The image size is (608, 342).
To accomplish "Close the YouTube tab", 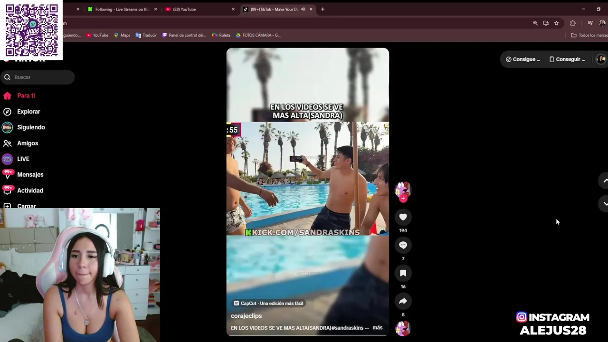I will pos(233,9).
